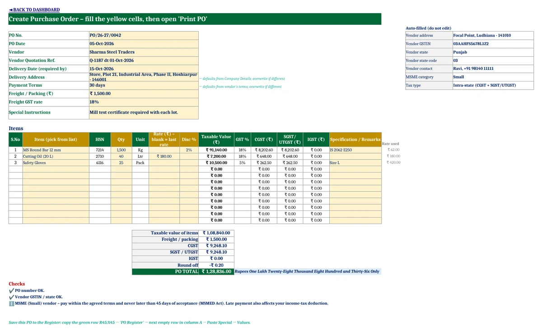Select the Unit cell Kg
542x333 pixels.
point(140,150)
